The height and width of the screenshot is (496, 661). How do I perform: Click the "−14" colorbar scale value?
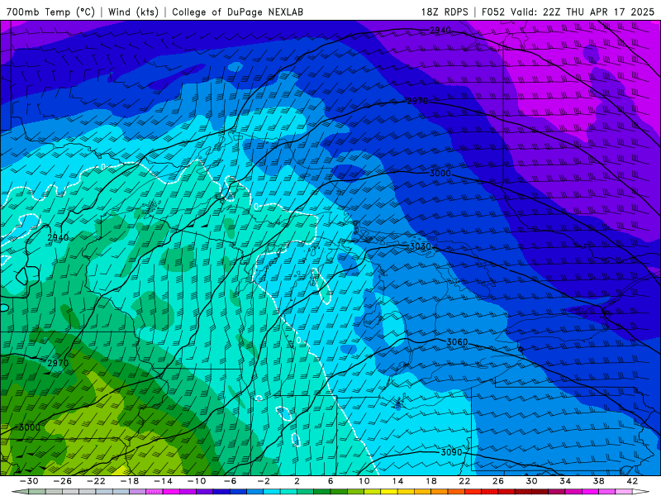point(163,481)
